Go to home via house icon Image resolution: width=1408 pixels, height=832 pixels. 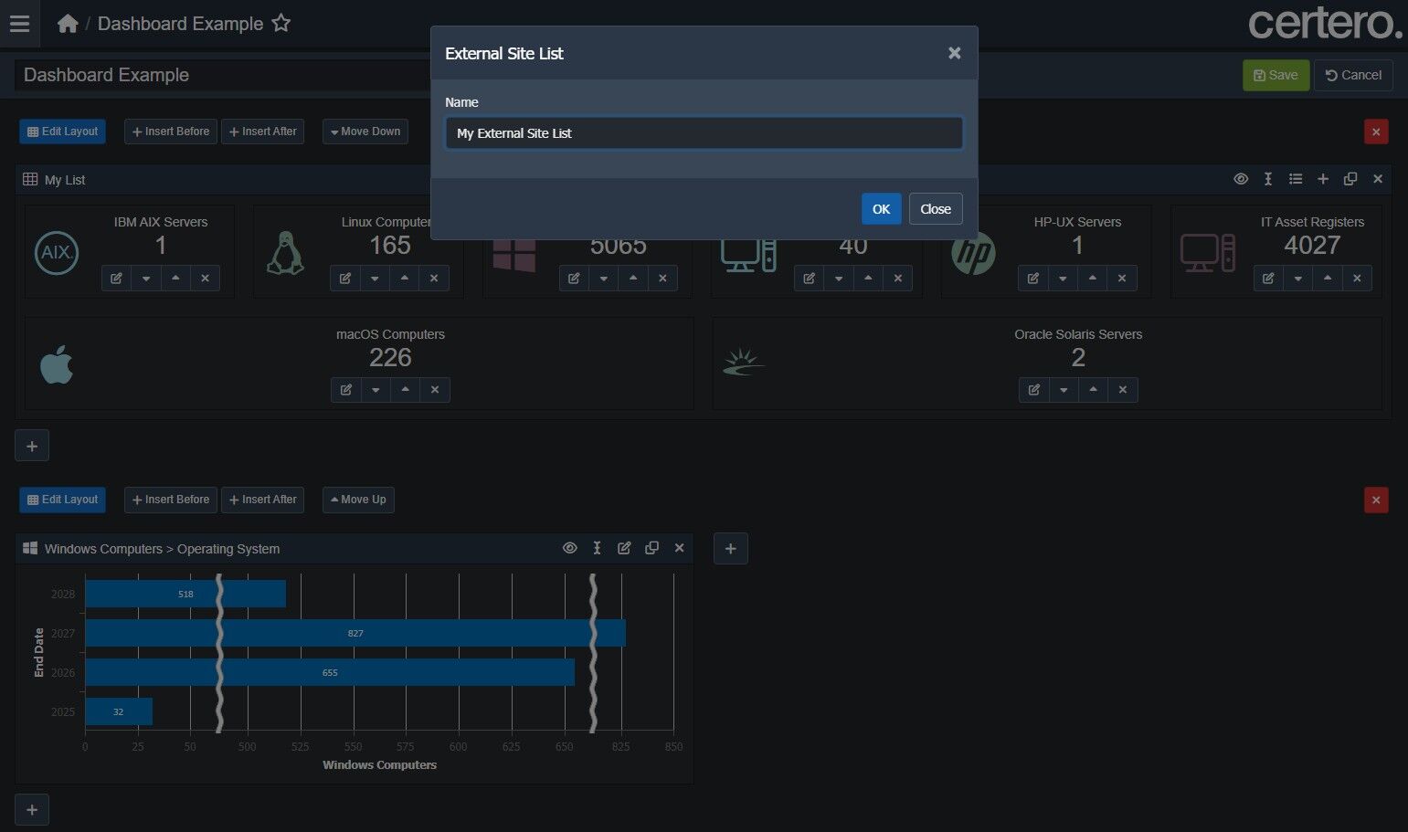coord(68,24)
